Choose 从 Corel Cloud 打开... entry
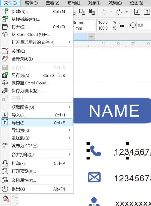This screenshot has height=206, width=151. 37,35
